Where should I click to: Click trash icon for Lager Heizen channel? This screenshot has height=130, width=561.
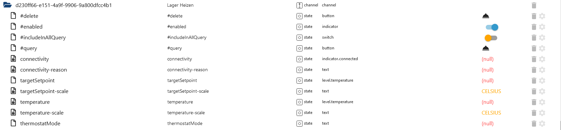pyautogui.click(x=534, y=5)
